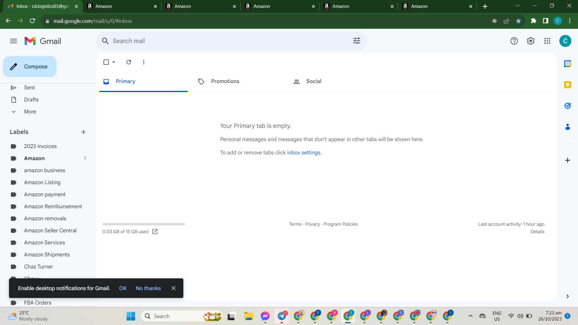Image resolution: width=578 pixels, height=325 pixels.
Task: Switch to the Social tab
Action: pos(307,81)
